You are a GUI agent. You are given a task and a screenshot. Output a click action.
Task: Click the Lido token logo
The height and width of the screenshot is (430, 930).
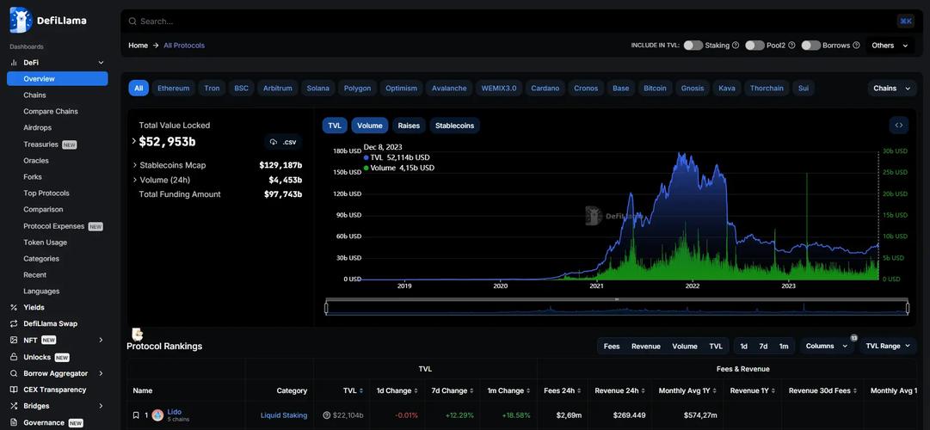(x=157, y=415)
